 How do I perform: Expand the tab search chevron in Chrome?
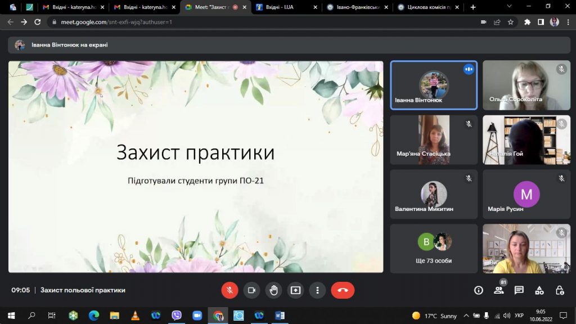(x=509, y=7)
